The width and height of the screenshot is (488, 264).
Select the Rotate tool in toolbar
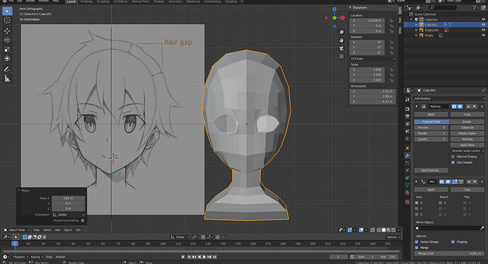pos(7,40)
